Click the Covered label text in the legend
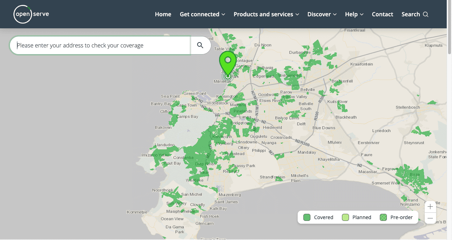 pos(323,217)
